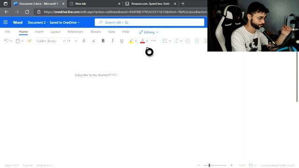Open the Help ribbon tab
This screenshot has height=168, width=299.
126,32
